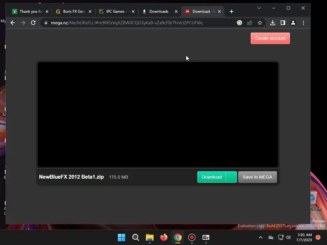This screenshot has width=327, height=245.
Task: View site info padlock icon
Action: 46,23
